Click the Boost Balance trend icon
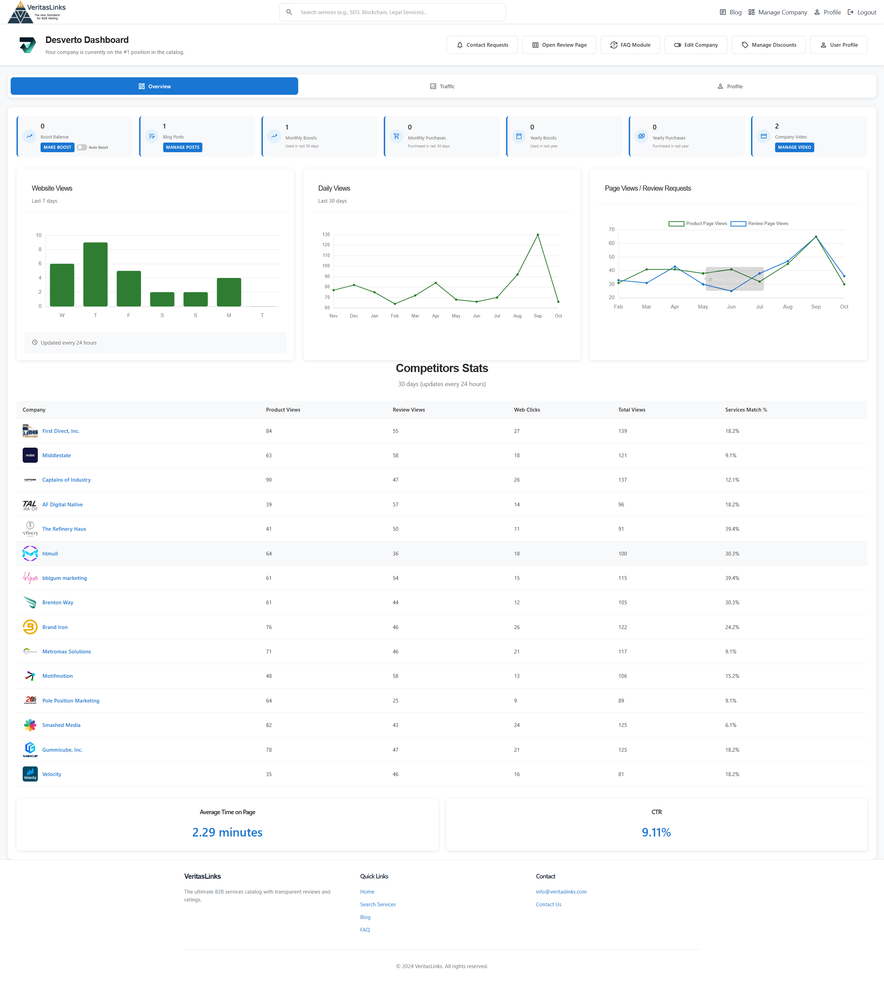Viewport: 884px width, 988px height. [x=30, y=136]
